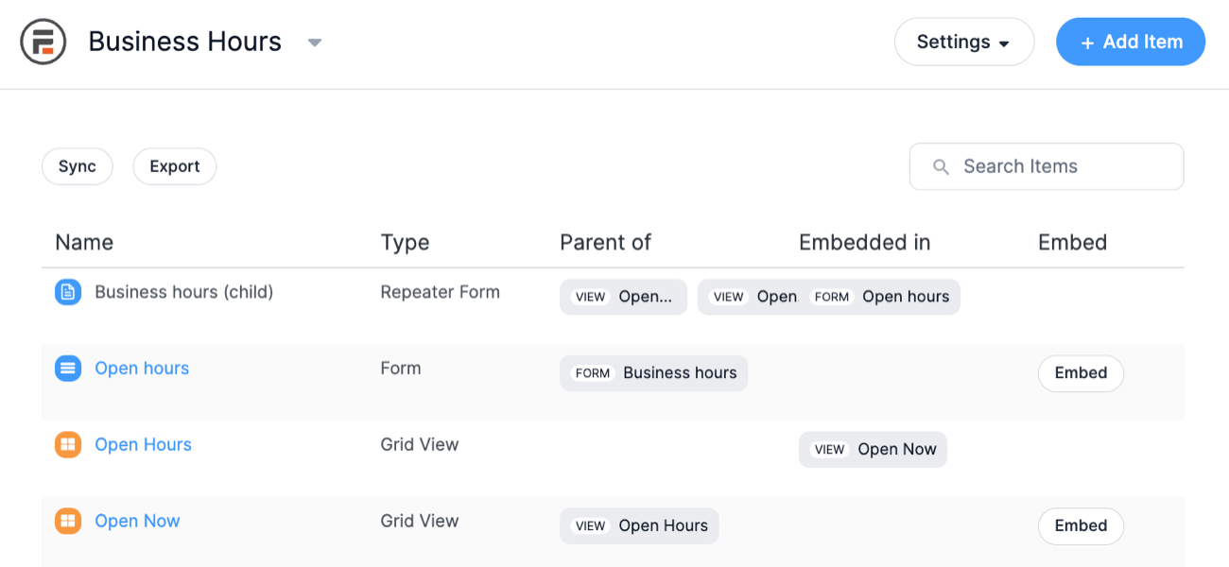Click the Parent of column header

(x=605, y=243)
